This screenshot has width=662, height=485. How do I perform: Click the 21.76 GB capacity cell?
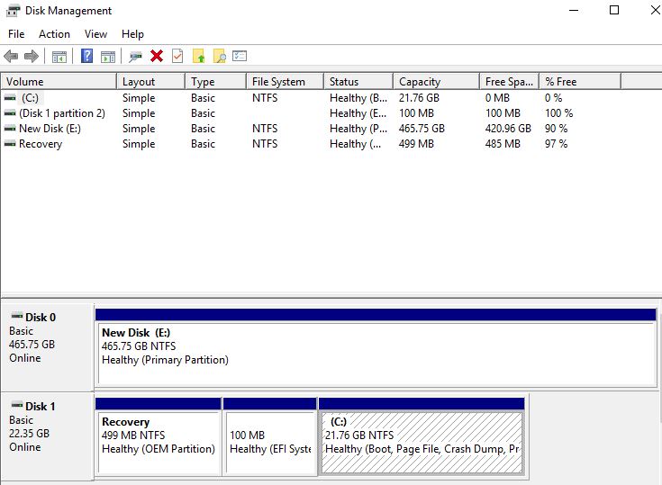(x=419, y=98)
